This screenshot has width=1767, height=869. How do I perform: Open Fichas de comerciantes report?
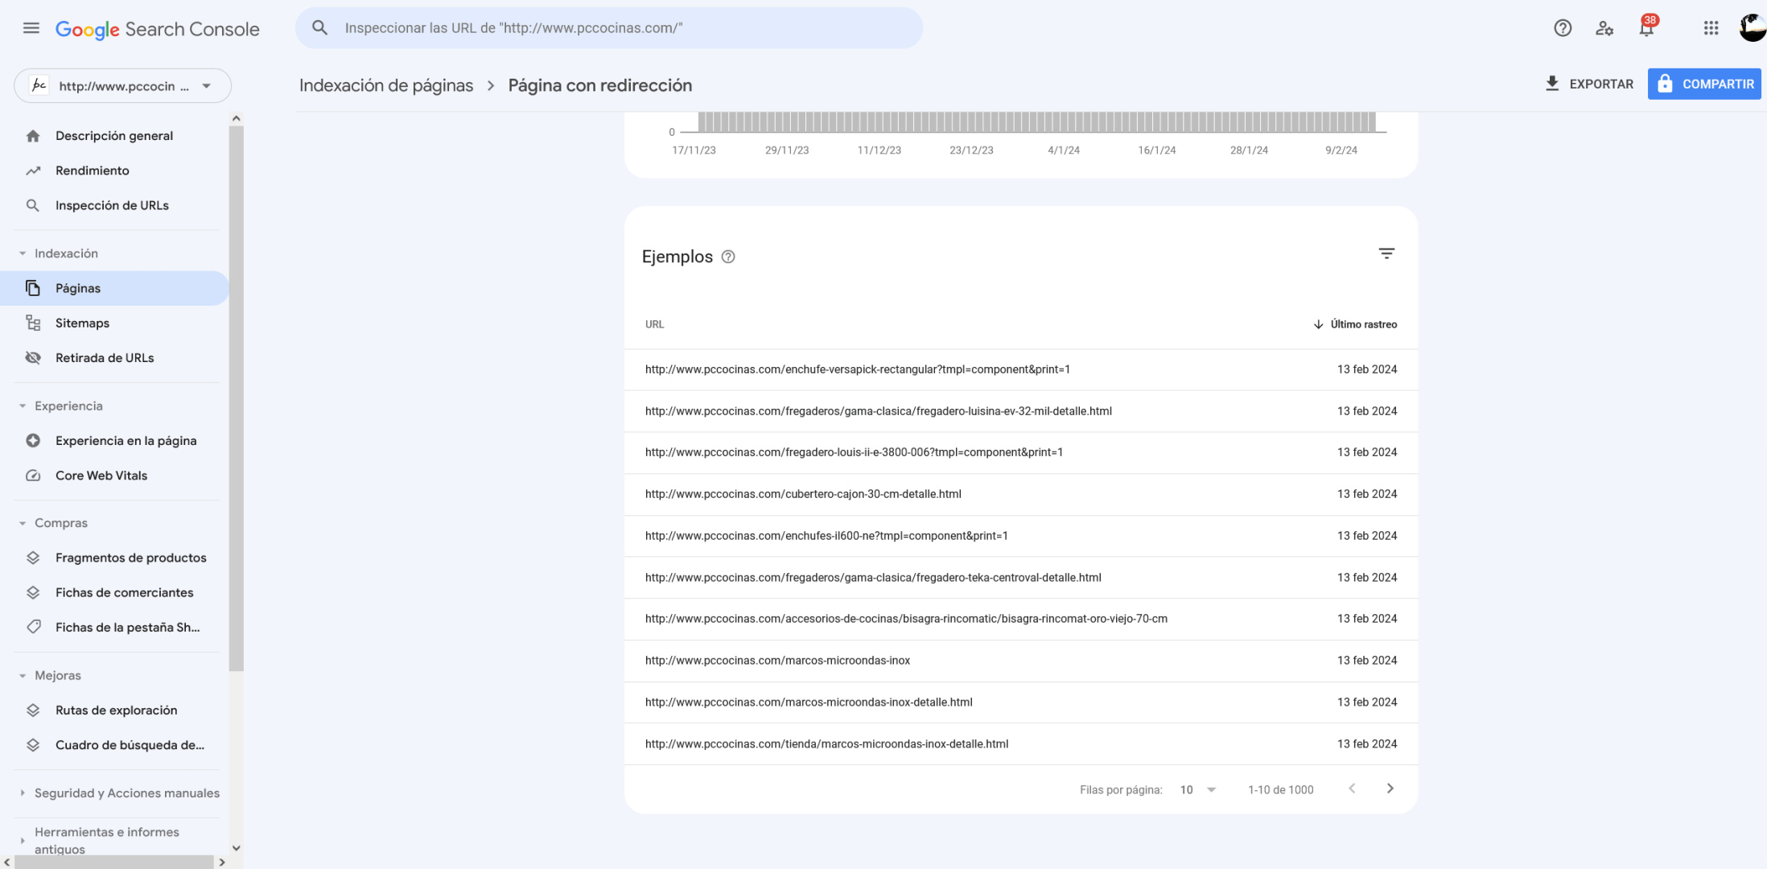pos(114,592)
